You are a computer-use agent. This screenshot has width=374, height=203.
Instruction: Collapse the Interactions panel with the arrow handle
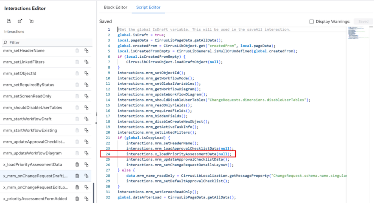(x=96, y=123)
